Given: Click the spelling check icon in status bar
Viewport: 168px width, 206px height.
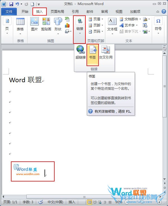Looking at the screenshot, I should click(x=41, y=202).
